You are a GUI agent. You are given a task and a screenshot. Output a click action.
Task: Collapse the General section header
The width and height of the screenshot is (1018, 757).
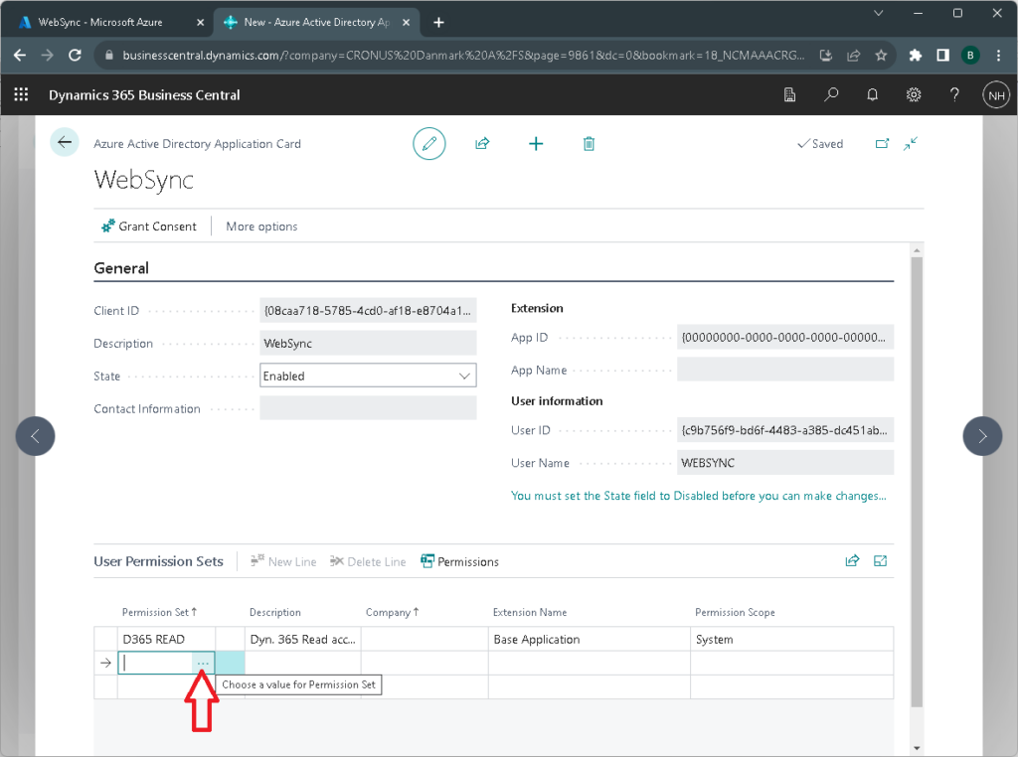(121, 268)
